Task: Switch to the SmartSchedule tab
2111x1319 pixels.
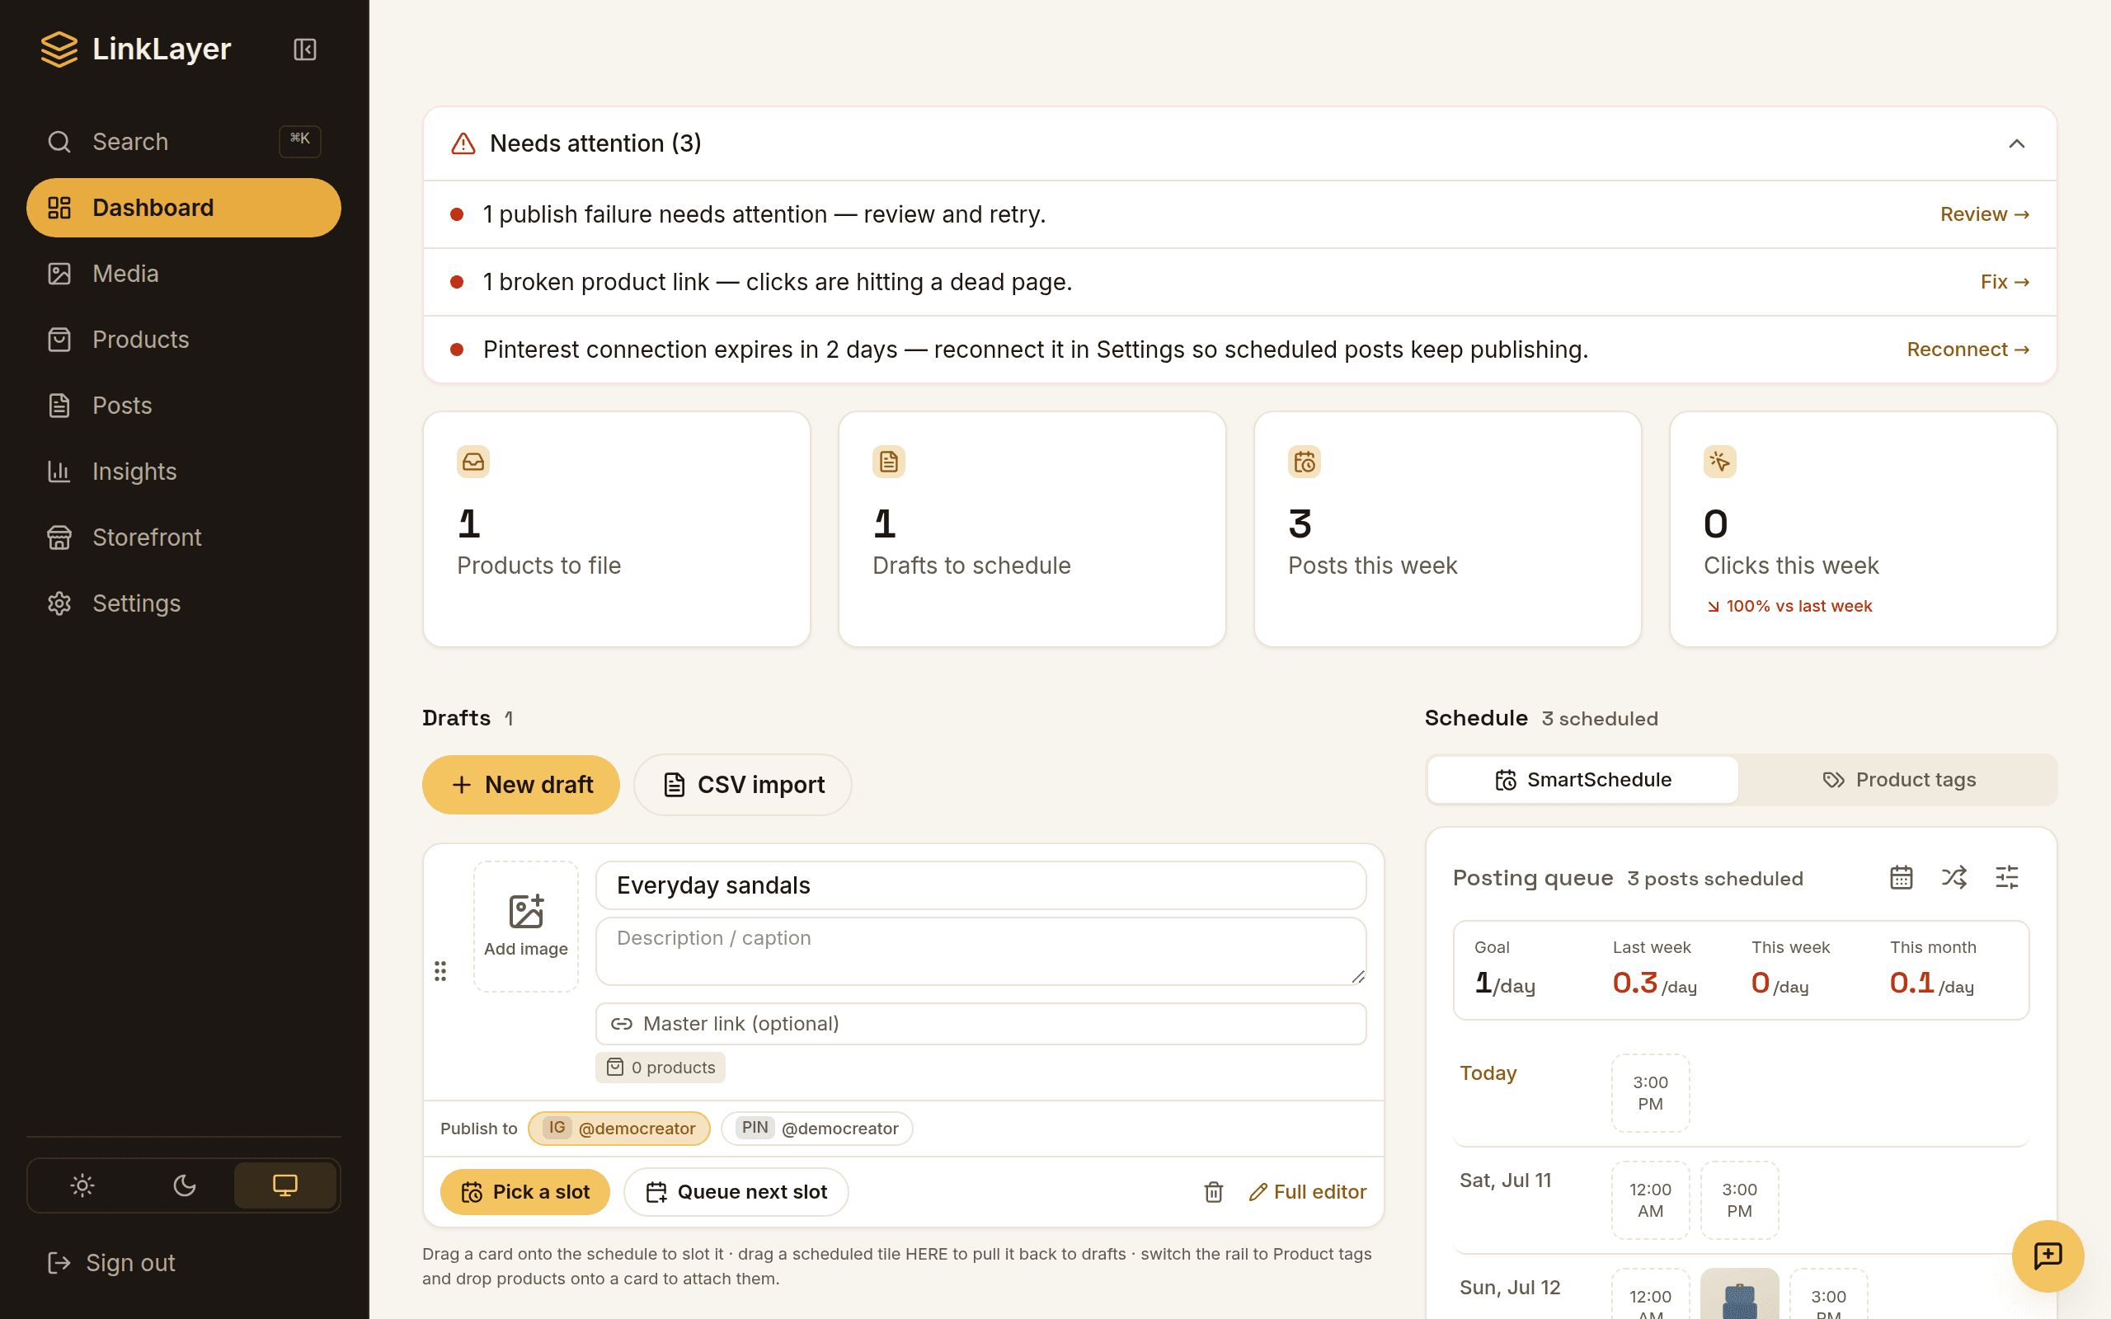Action: (1583, 780)
